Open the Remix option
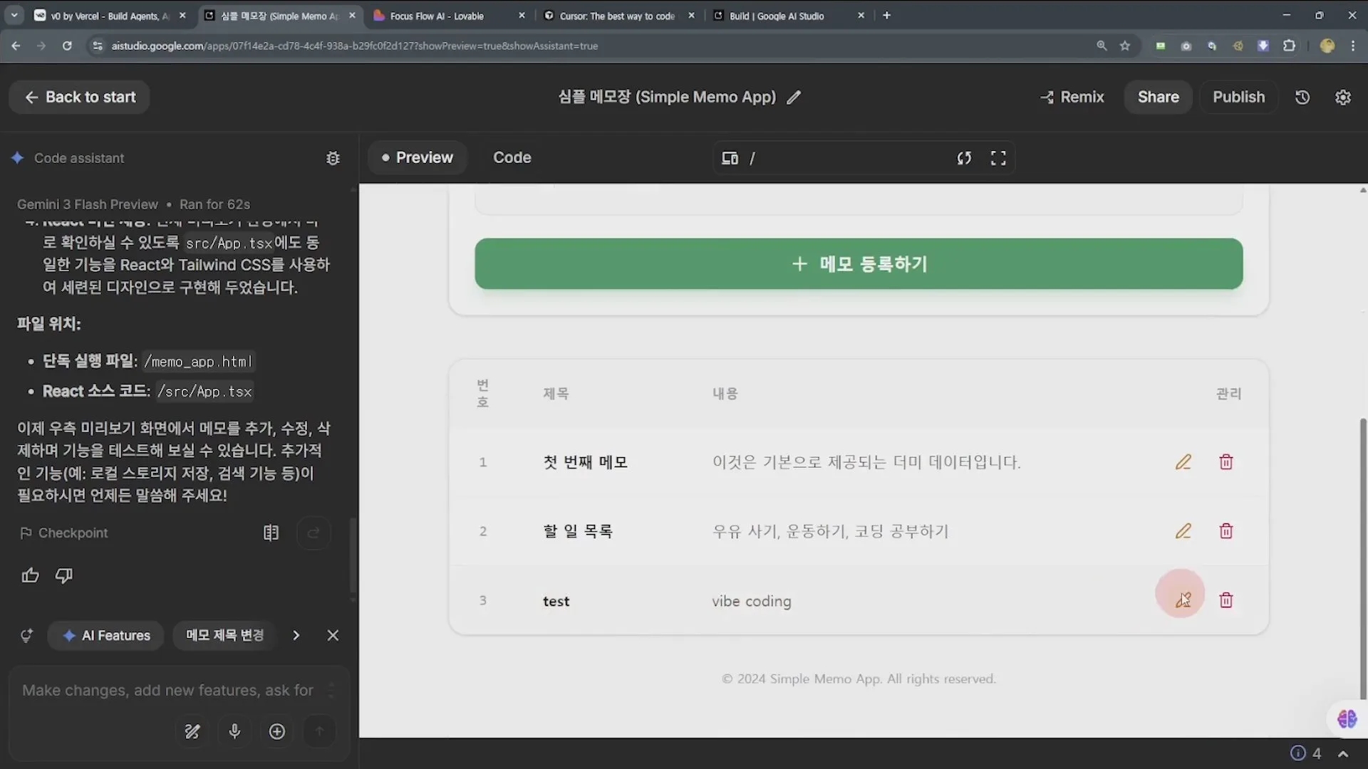The height and width of the screenshot is (769, 1368). (x=1072, y=97)
